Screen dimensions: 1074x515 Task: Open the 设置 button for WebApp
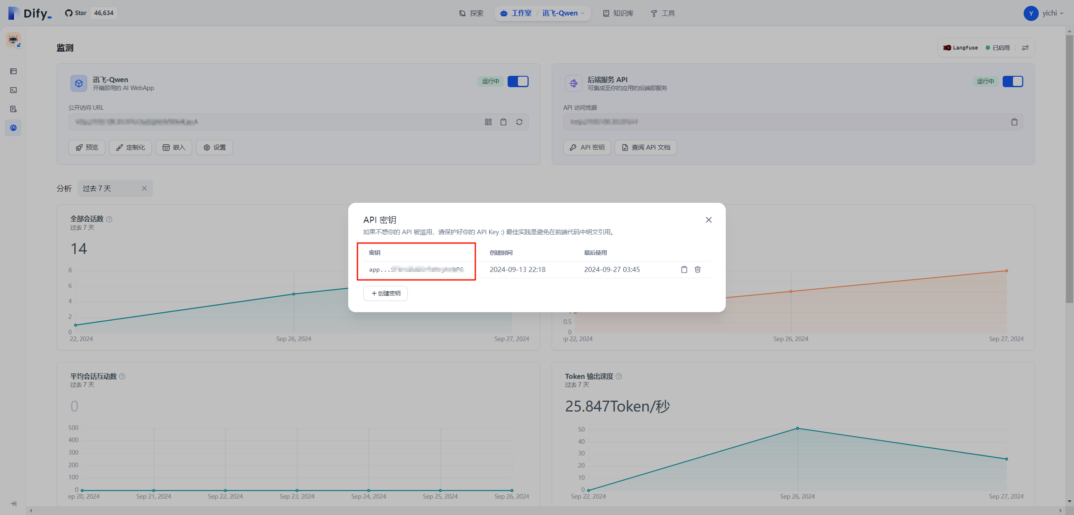click(214, 148)
